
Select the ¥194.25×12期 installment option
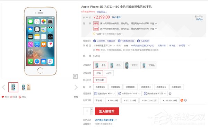pyautogui.click(x=149, y=100)
